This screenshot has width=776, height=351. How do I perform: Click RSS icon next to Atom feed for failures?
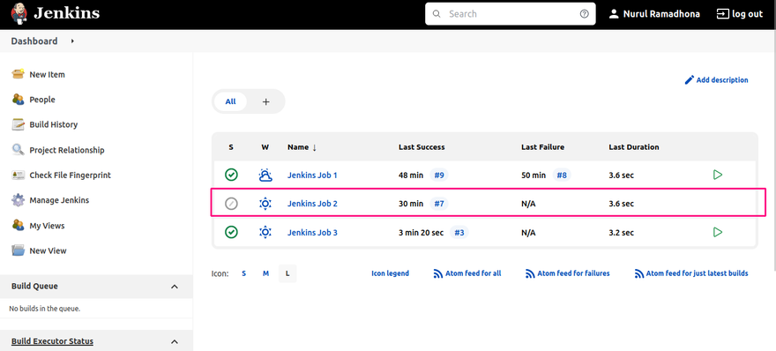530,273
